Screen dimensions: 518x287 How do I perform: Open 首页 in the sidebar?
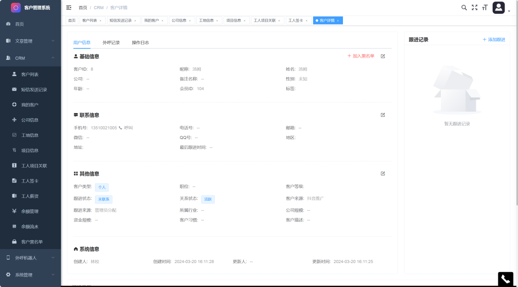coord(30,24)
